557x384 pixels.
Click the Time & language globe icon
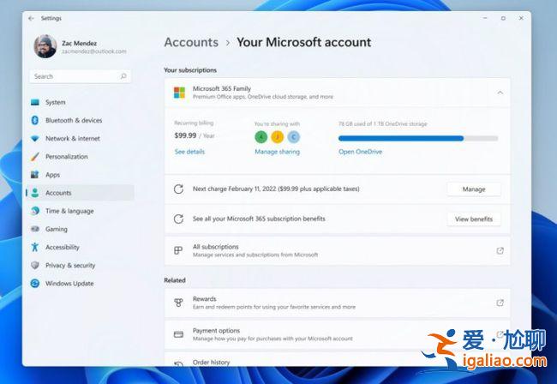coord(35,211)
